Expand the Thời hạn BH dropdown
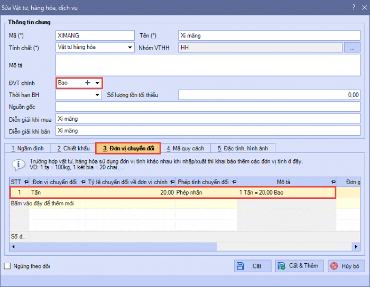 click(97, 95)
